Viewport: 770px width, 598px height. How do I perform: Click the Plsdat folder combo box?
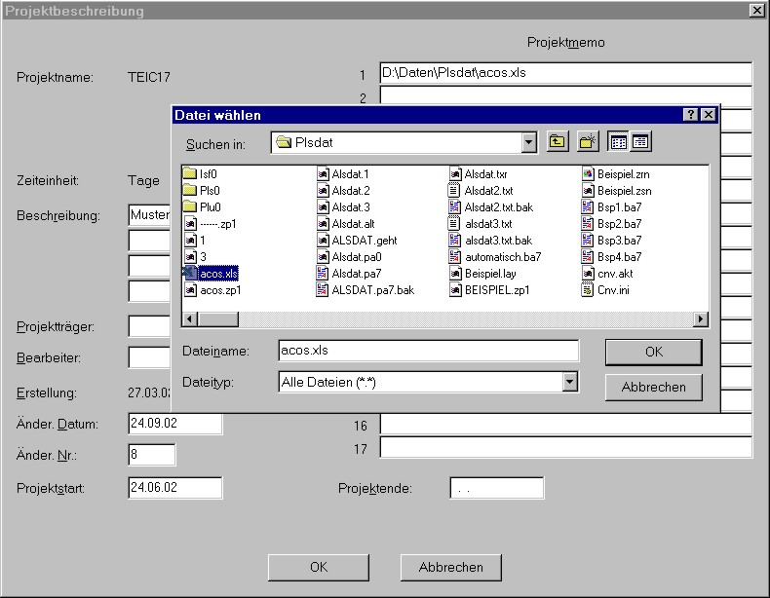tap(404, 143)
